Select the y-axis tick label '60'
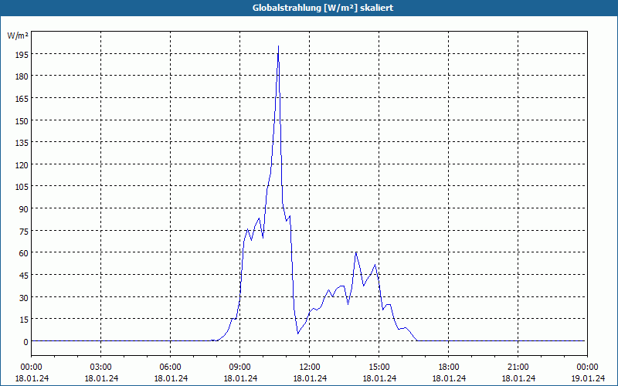 [x=24, y=253]
